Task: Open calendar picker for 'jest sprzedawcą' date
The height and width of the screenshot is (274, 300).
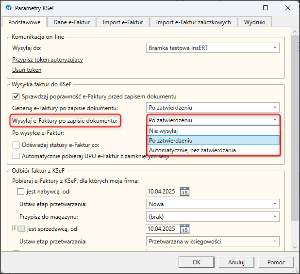Action: (x=184, y=229)
